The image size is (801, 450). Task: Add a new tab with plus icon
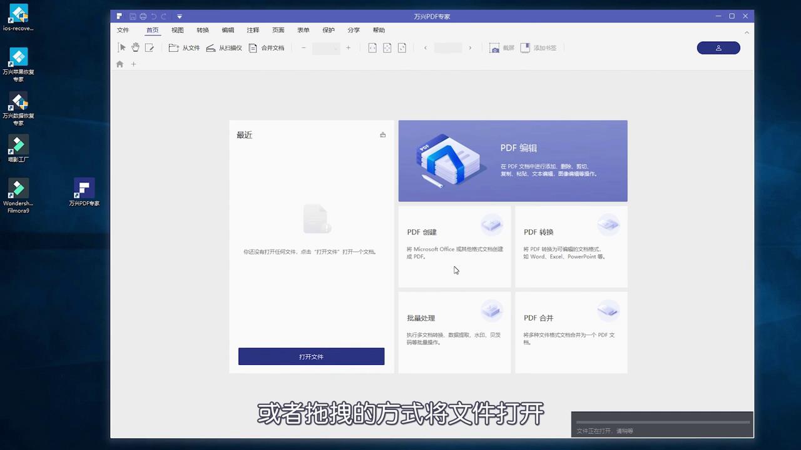pos(133,64)
